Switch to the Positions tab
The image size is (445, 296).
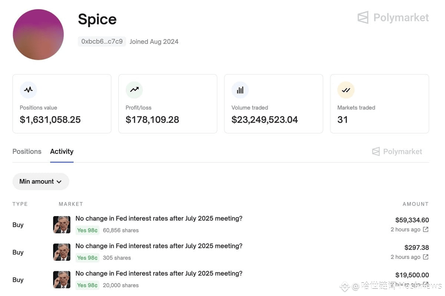(27, 151)
